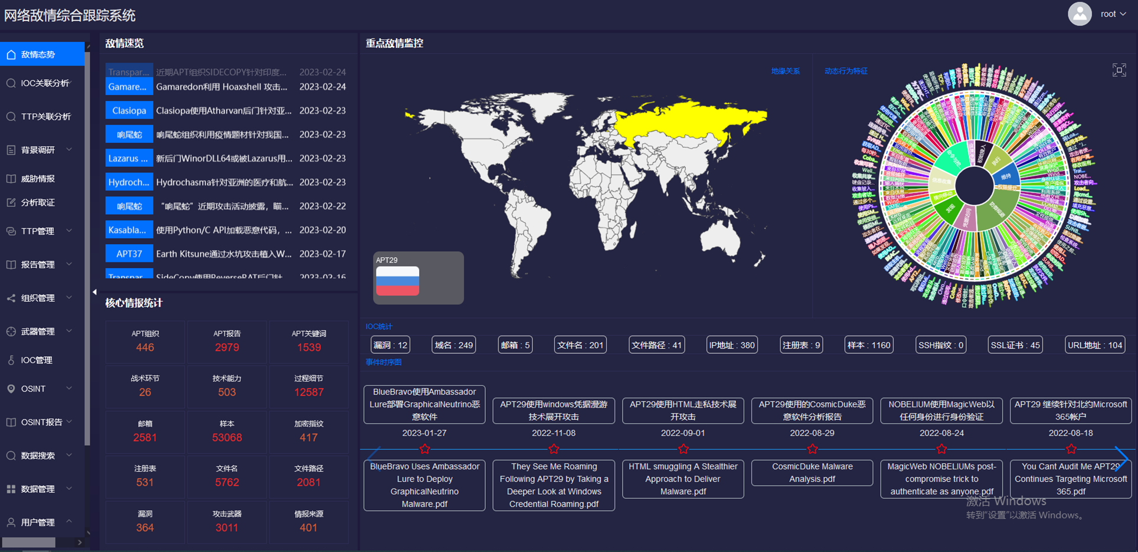Collapse the sidebar using the left triangle toggle
The image size is (1138, 552).
click(x=94, y=292)
